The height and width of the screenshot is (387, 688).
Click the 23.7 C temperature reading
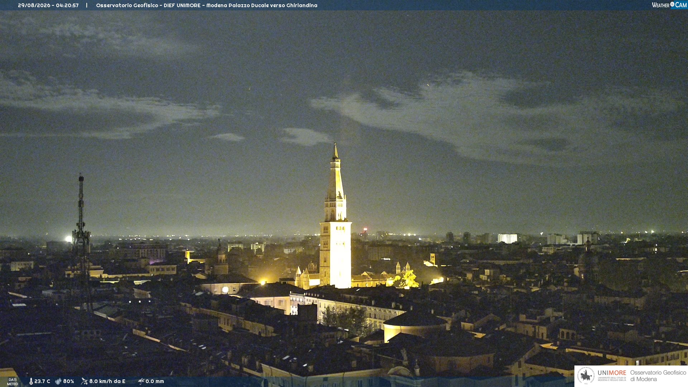(x=42, y=381)
